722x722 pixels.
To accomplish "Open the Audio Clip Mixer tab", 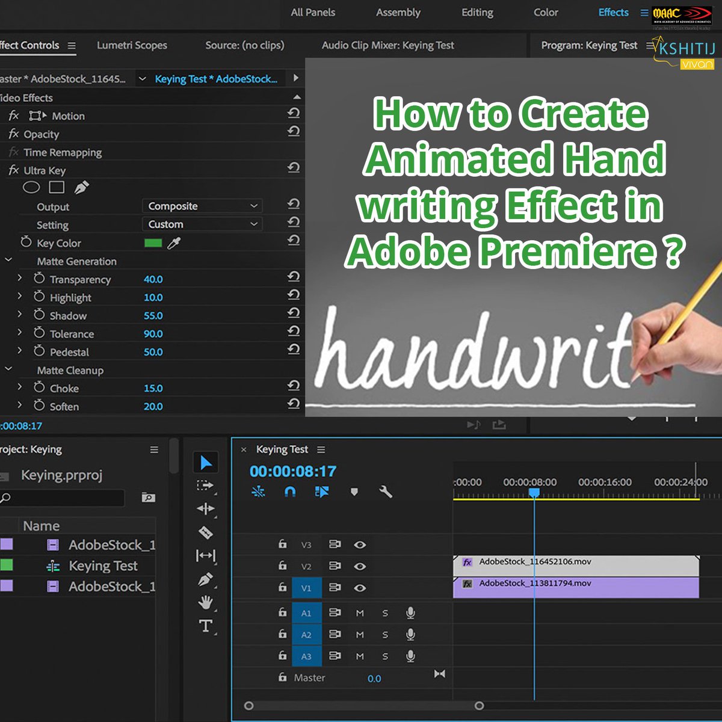I will (387, 45).
